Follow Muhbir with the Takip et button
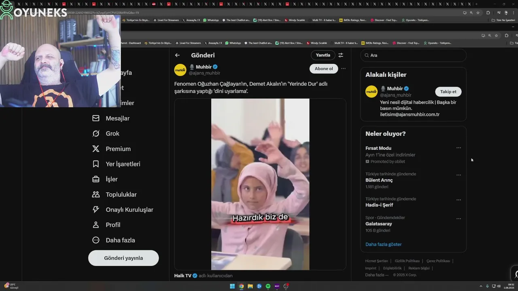518x291 pixels. pyautogui.click(x=448, y=92)
